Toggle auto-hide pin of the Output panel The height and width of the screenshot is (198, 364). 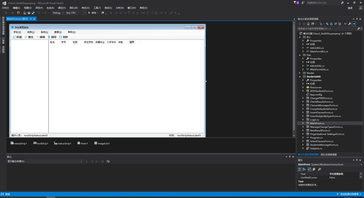coord(289,157)
